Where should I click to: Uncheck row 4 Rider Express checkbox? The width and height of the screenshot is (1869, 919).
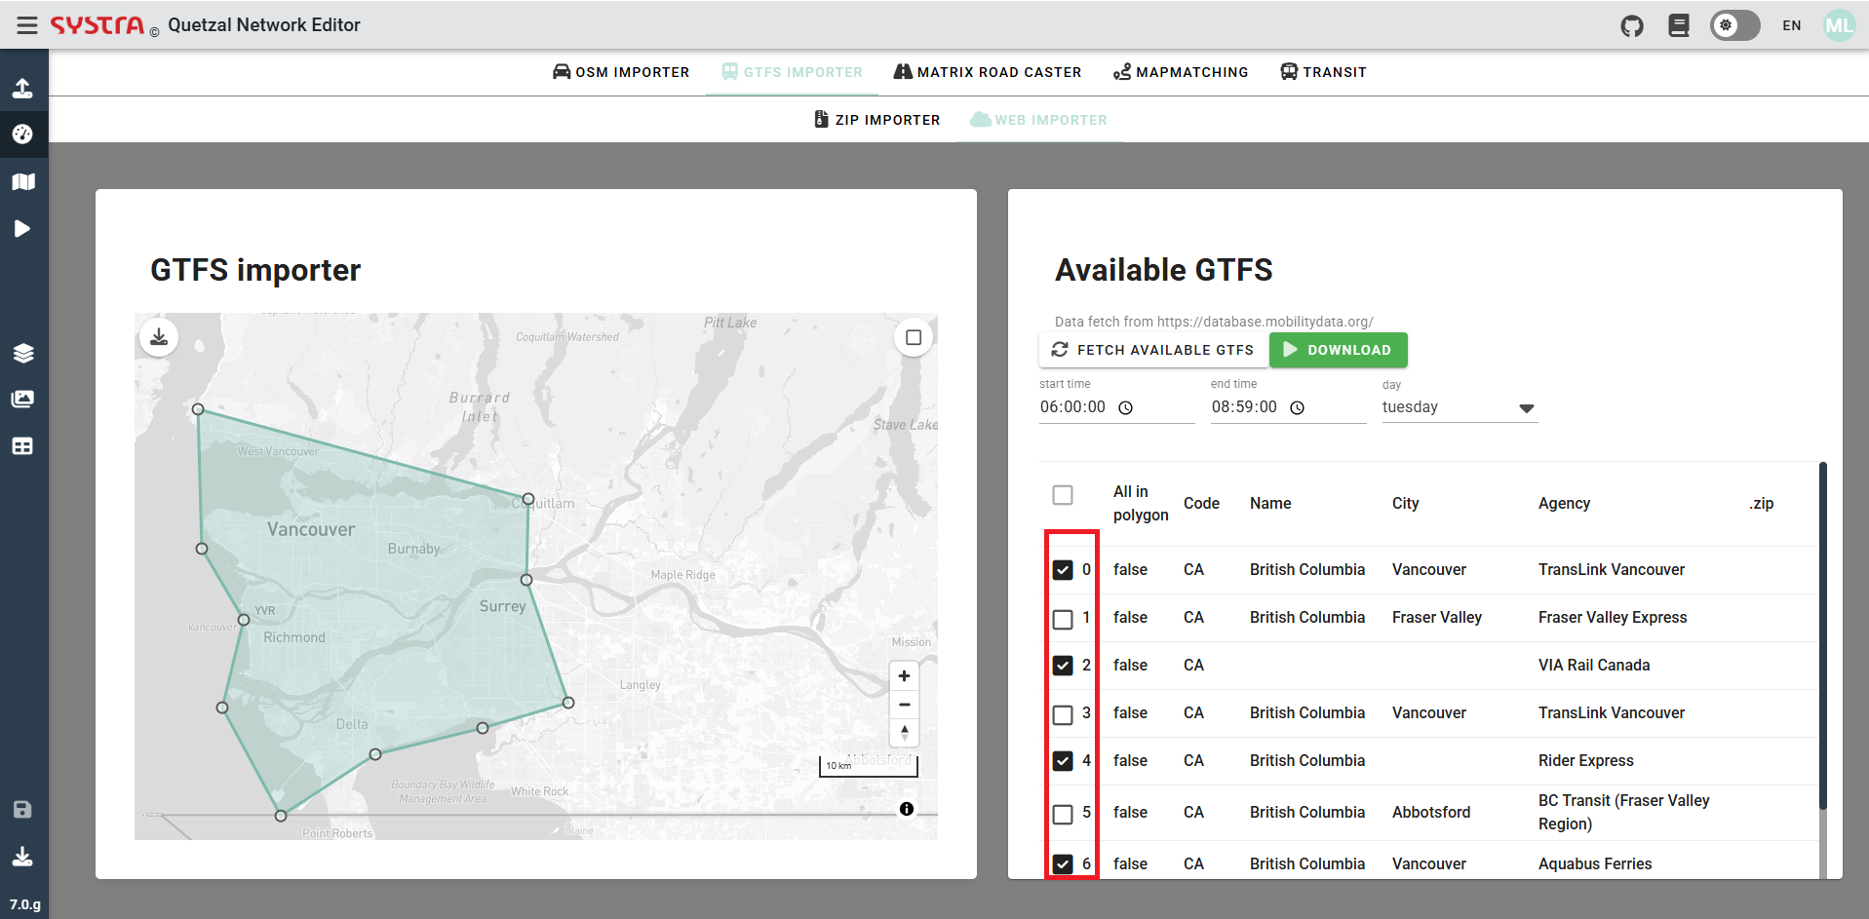click(x=1063, y=761)
